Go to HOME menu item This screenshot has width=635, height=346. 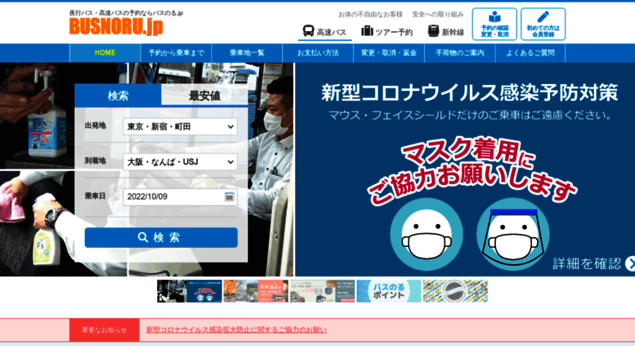click(x=105, y=52)
